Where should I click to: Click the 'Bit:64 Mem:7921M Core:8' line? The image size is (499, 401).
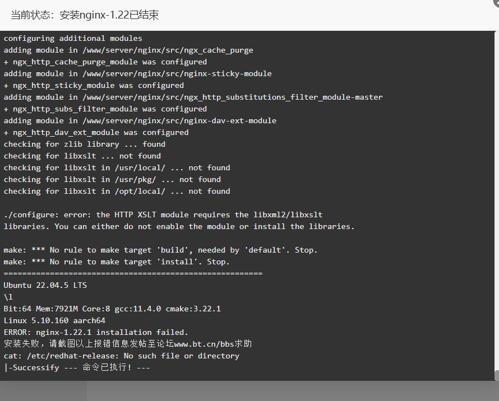pyautogui.click(x=112, y=309)
